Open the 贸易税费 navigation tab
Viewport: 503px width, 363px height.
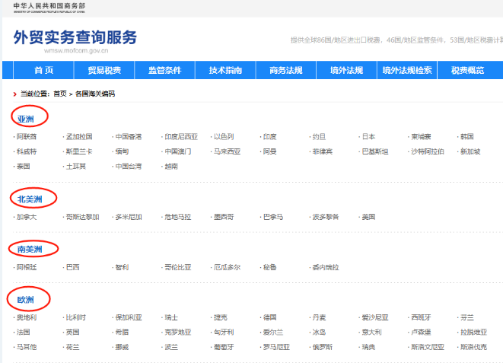(103, 70)
